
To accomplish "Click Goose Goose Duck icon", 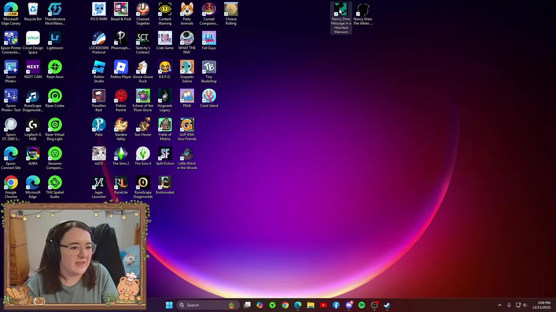I will click(x=143, y=72).
